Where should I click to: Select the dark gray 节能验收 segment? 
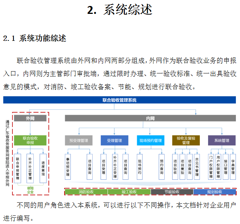point(172,192)
